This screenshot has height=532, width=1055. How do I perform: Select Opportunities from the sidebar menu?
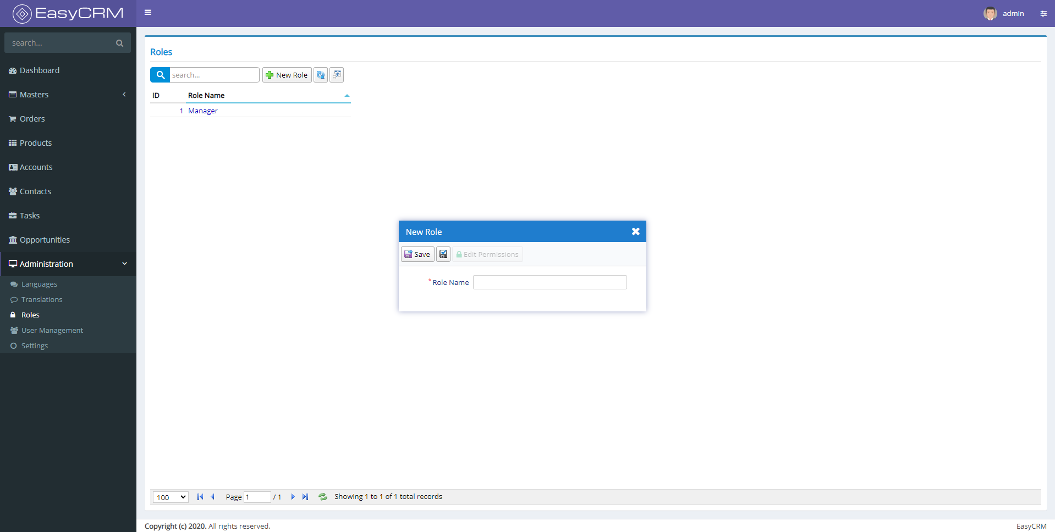tap(45, 240)
